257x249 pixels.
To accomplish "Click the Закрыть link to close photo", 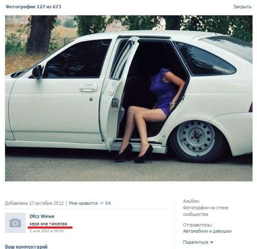I will (242, 7).
